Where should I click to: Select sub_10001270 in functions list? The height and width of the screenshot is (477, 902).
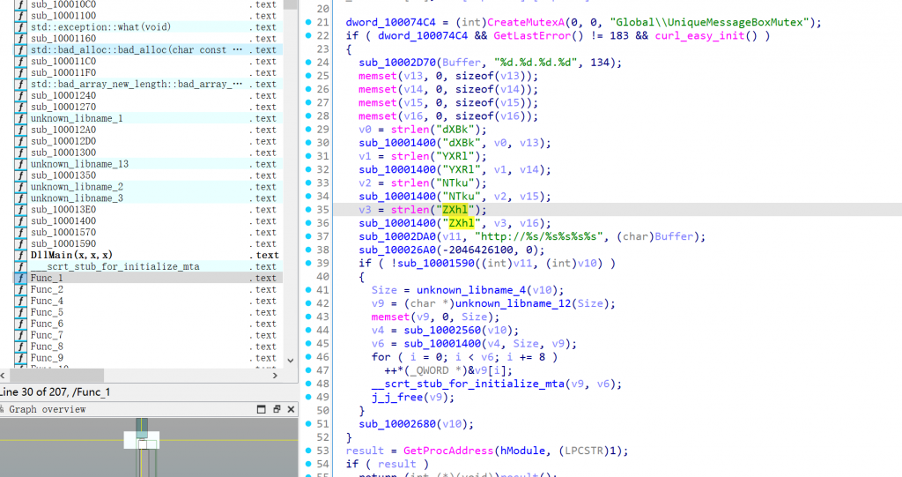148,107
